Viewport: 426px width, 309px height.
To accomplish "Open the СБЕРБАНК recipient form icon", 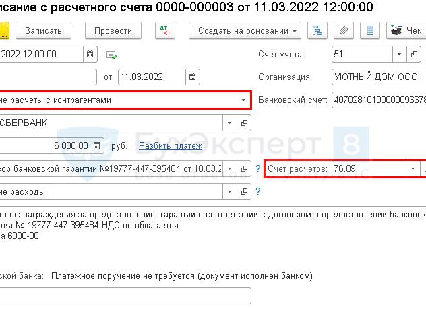I will tap(244, 123).
